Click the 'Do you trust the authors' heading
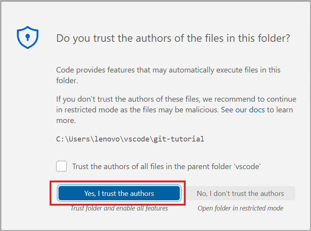The height and width of the screenshot is (231, 311). click(x=173, y=38)
